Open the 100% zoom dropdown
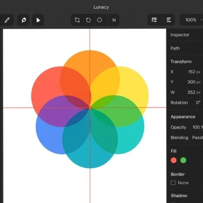Screen dimensions: 203x203 click(192, 20)
